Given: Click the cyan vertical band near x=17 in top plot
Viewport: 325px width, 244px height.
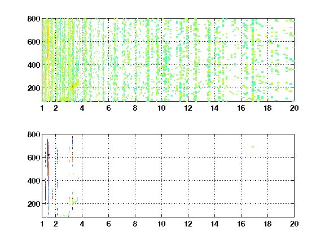Looking at the screenshot, I should 253,60.
